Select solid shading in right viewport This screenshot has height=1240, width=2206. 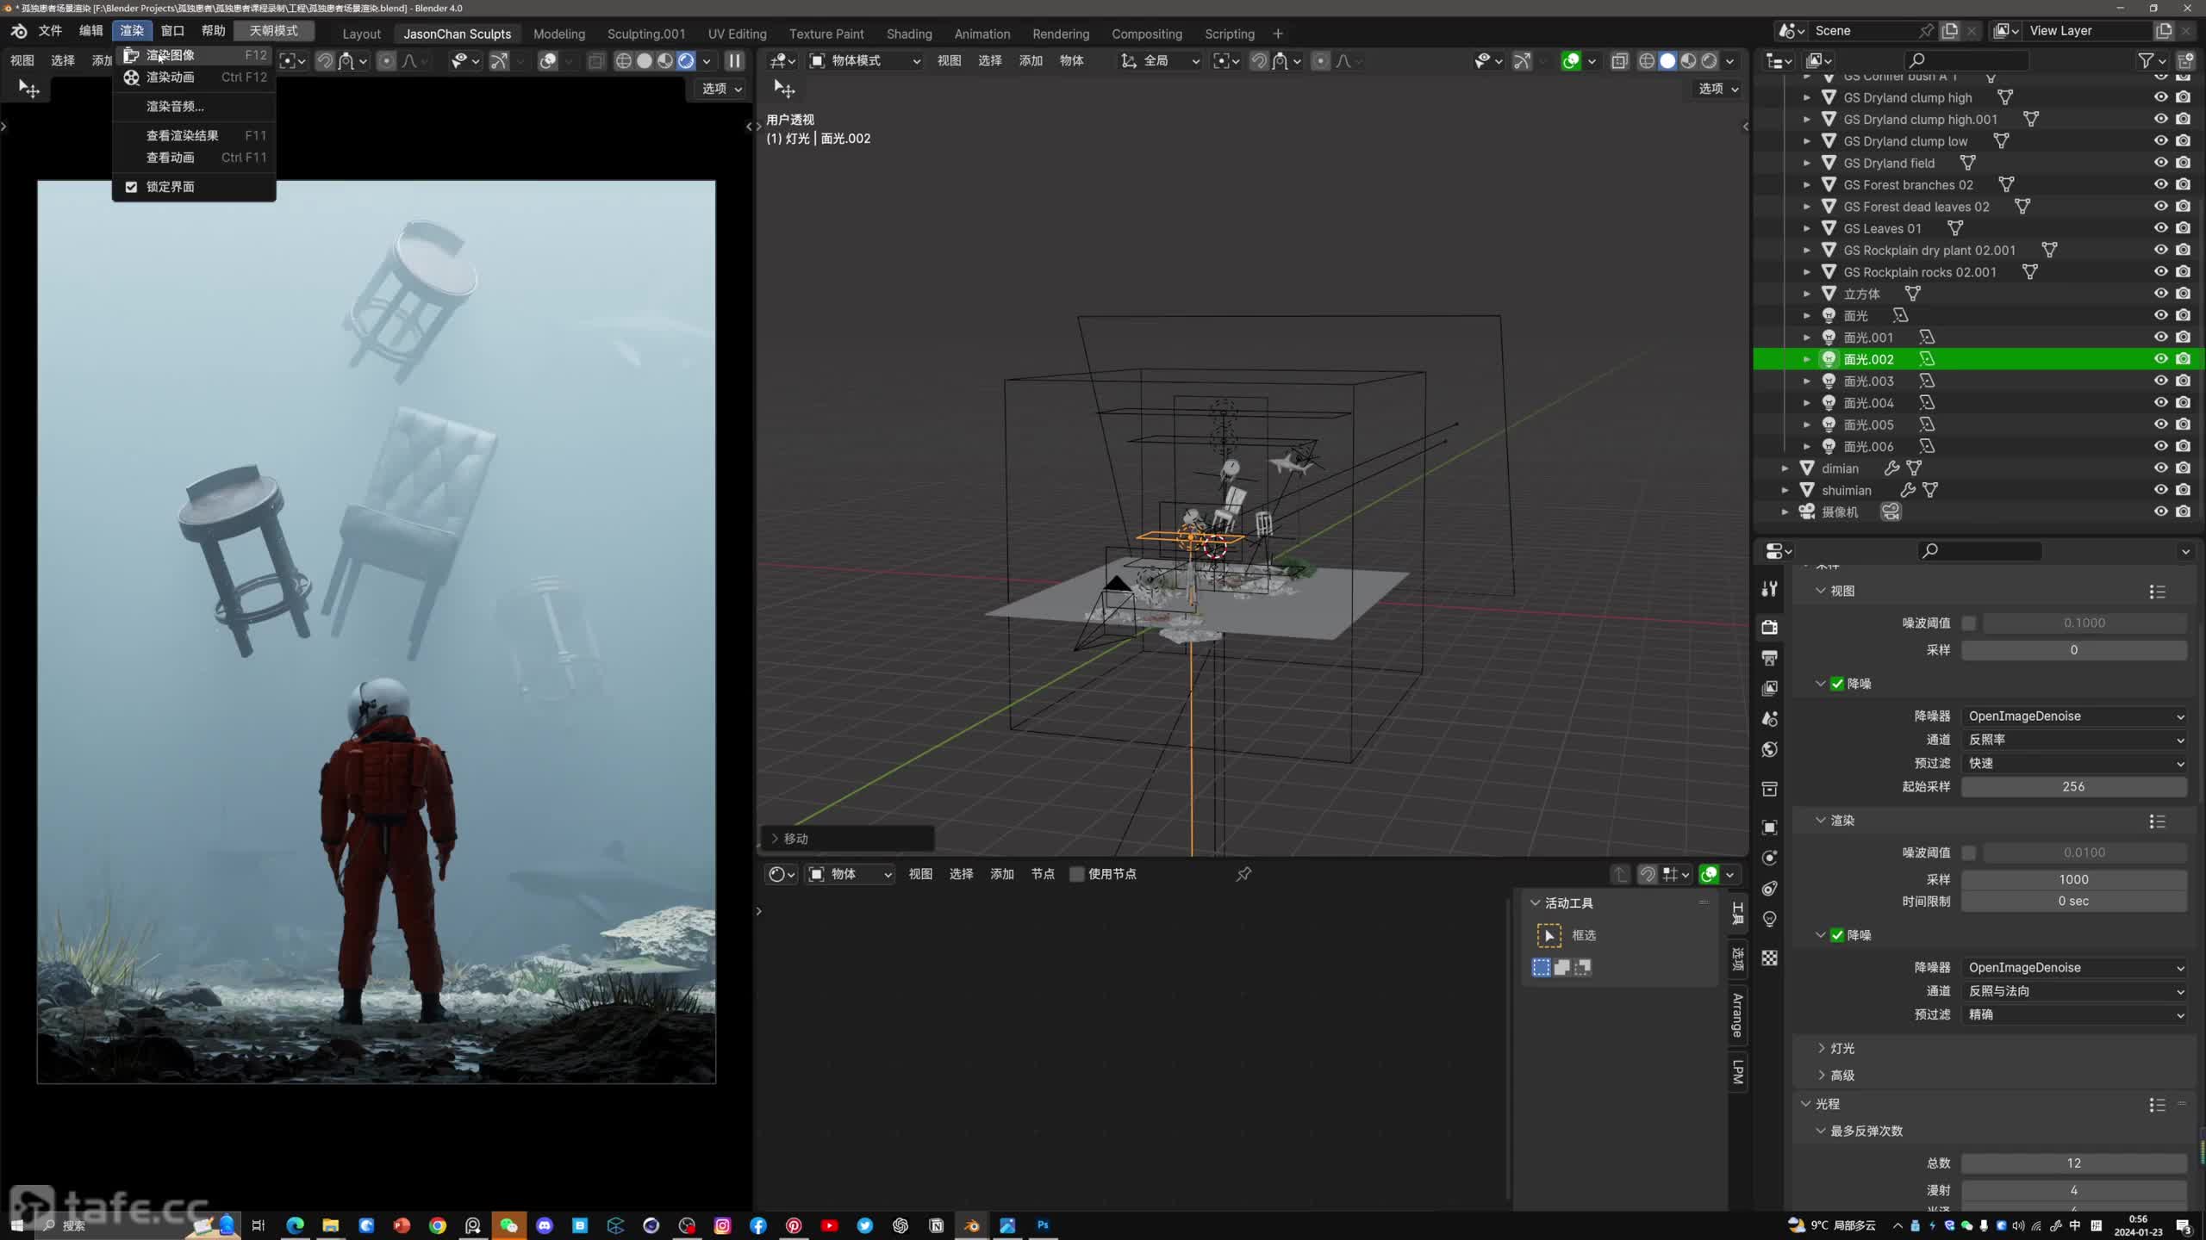1667,61
